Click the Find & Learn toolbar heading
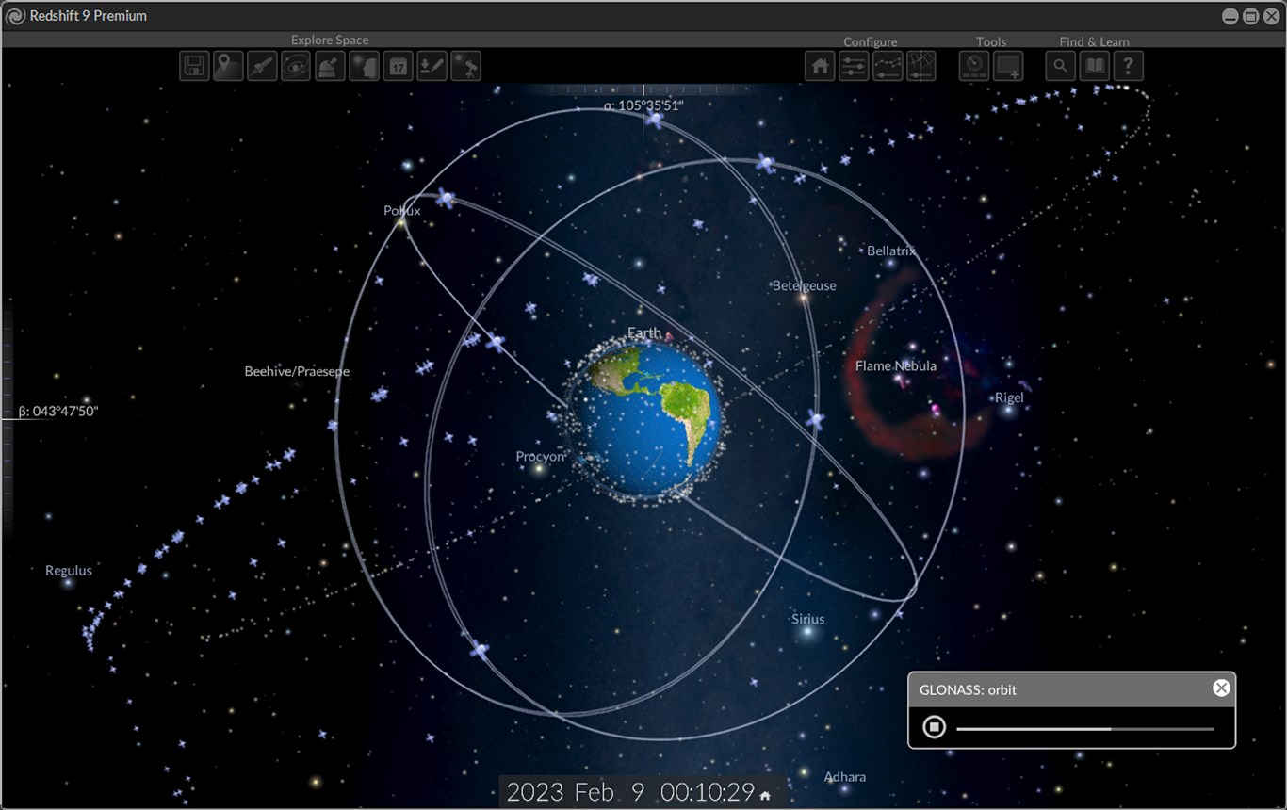Viewport: 1287px width, 810px height. pyautogui.click(x=1095, y=42)
